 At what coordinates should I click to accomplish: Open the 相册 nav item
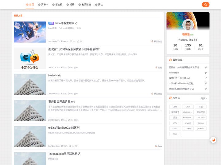[70, 5]
